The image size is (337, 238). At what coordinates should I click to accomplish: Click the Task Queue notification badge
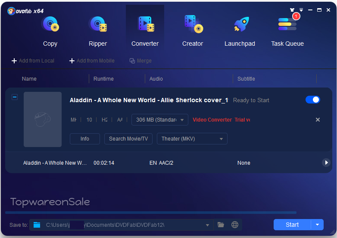[x=296, y=16]
